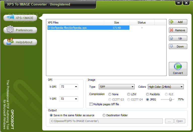This screenshot has width=193, height=132.
Task: Click the 75% quality value
Action: [181, 99]
